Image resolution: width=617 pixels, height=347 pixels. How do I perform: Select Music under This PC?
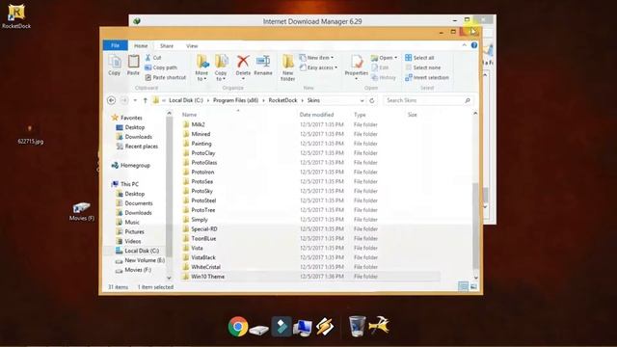[x=128, y=223]
